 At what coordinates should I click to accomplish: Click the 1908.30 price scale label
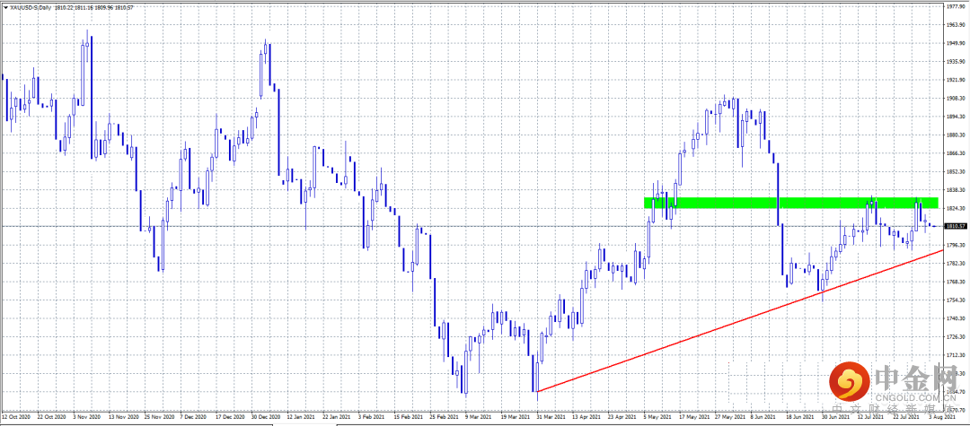point(956,98)
